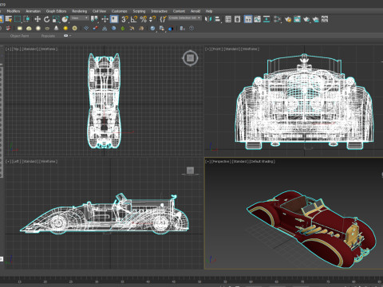Screen dimensions: 383x287
Task: Click the Mirror tool icon
Action: click(208, 19)
